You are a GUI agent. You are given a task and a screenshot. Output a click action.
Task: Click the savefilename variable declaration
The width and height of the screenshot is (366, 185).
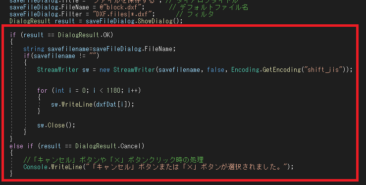(99, 49)
